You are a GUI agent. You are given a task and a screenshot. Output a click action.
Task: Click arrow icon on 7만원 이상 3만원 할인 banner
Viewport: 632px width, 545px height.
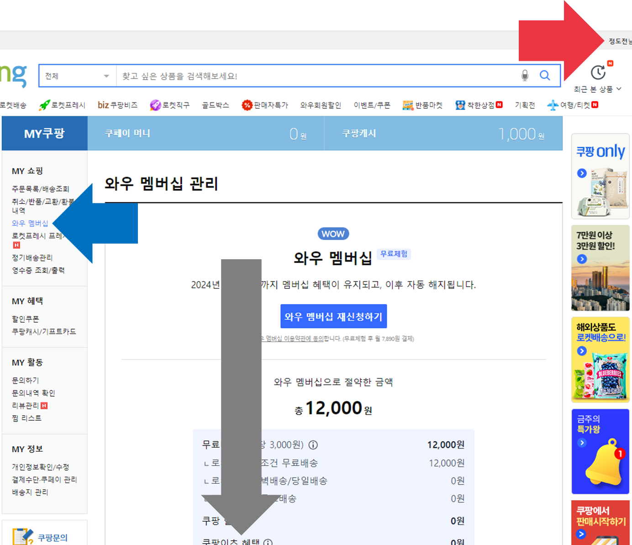[582, 259]
